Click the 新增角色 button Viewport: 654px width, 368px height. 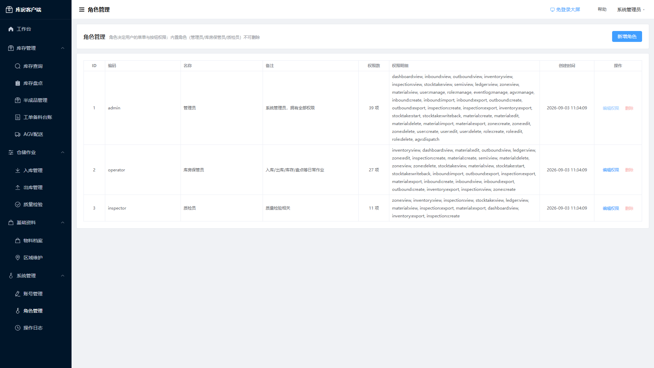[x=627, y=36]
